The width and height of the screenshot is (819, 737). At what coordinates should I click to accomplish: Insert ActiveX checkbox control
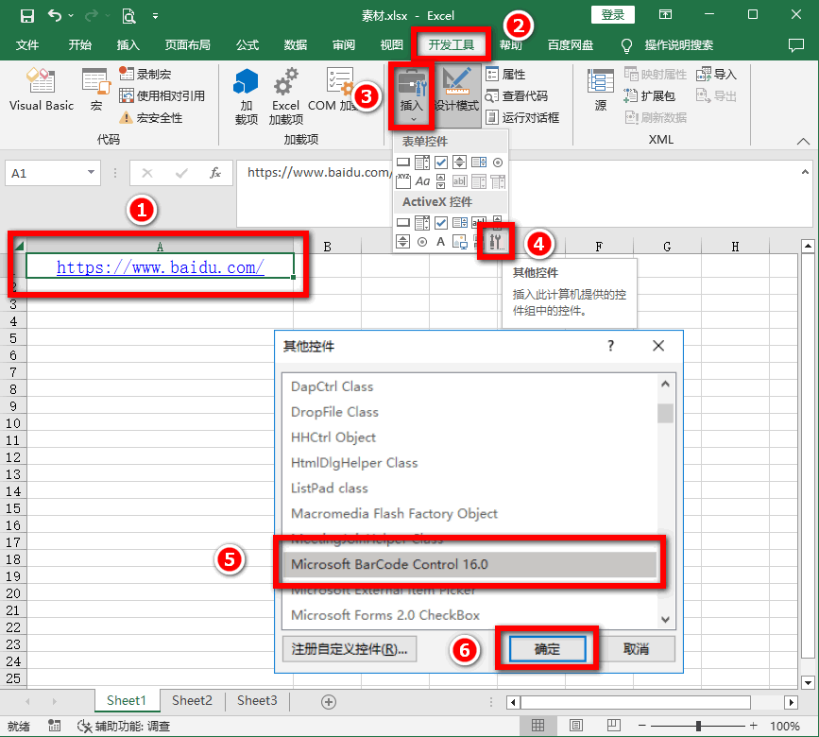(x=441, y=223)
